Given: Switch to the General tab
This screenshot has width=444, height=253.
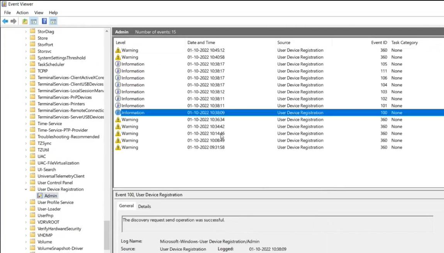Looking at the screenshot, I should pyautogui.click(x=126, y=206).
